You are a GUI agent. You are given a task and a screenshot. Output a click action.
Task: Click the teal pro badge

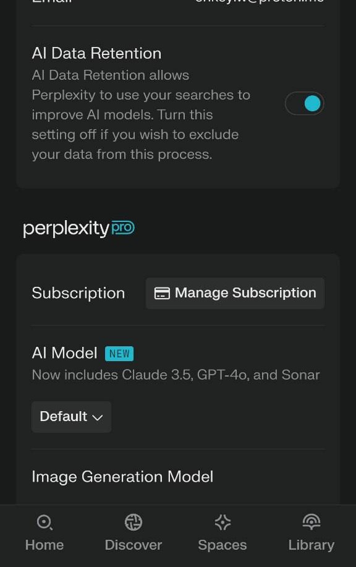123,228
